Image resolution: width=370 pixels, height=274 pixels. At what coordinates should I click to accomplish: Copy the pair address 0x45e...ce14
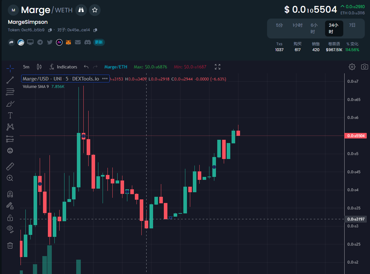[95, 30]
